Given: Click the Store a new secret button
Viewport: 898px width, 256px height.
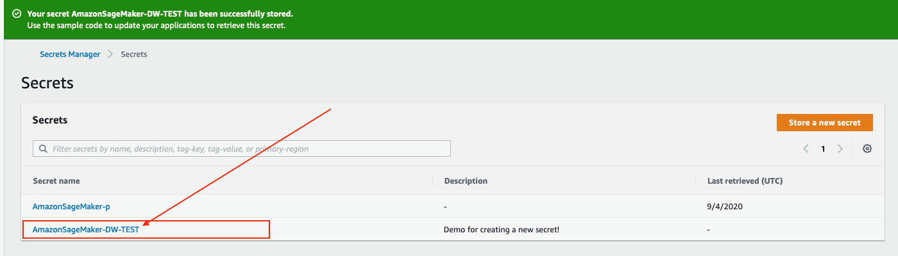Looking at the screenshot, I should coord(824,122).
